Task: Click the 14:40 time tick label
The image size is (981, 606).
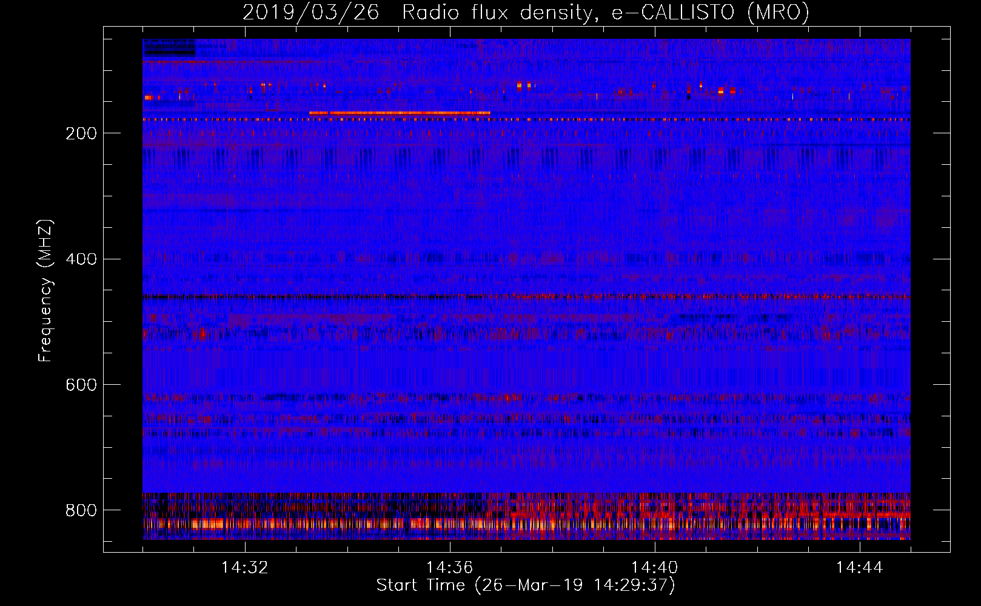Action: click(655, 568)
